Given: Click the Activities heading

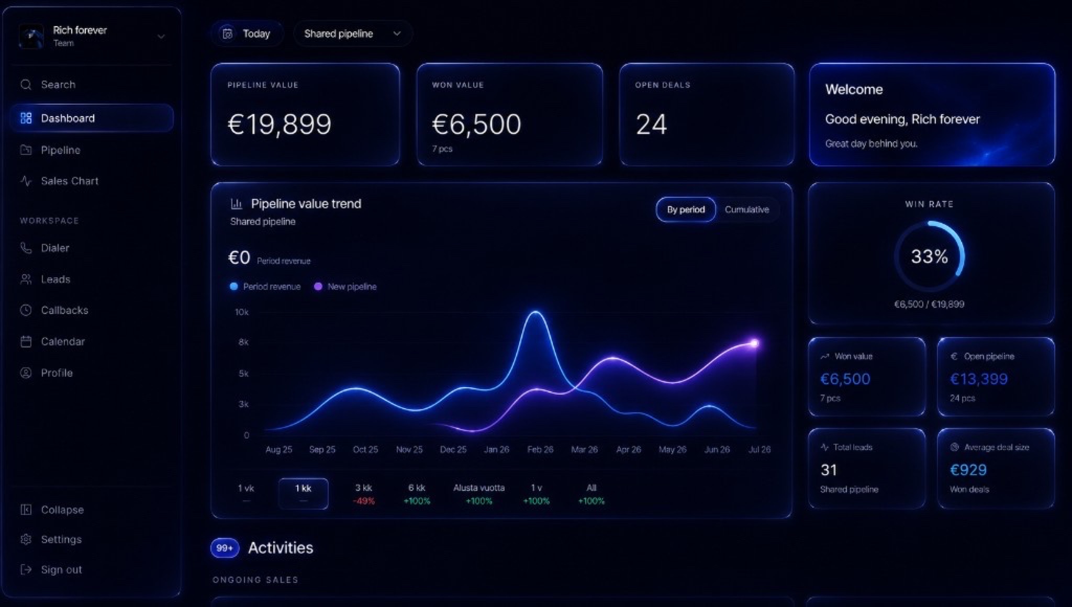Looking at the screenshot, I should pyautogui.click(x=281, y=548).
